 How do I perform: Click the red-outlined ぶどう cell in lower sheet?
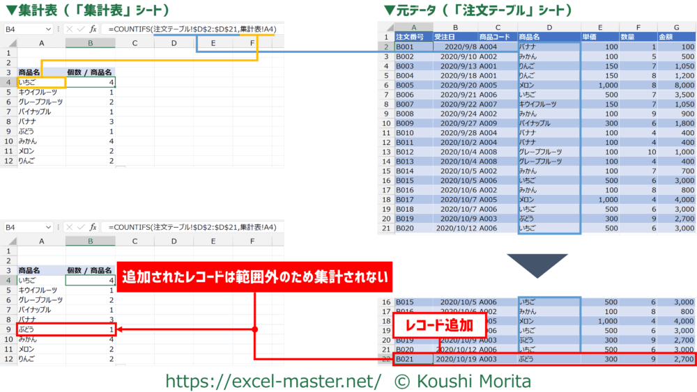(42, 329)
